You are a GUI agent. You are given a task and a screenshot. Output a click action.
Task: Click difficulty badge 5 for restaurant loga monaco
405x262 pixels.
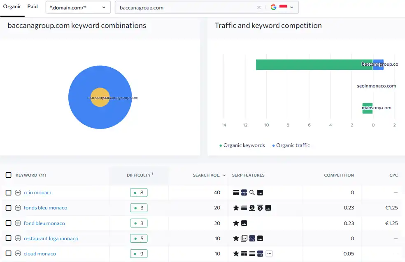(x=139, y=238)
